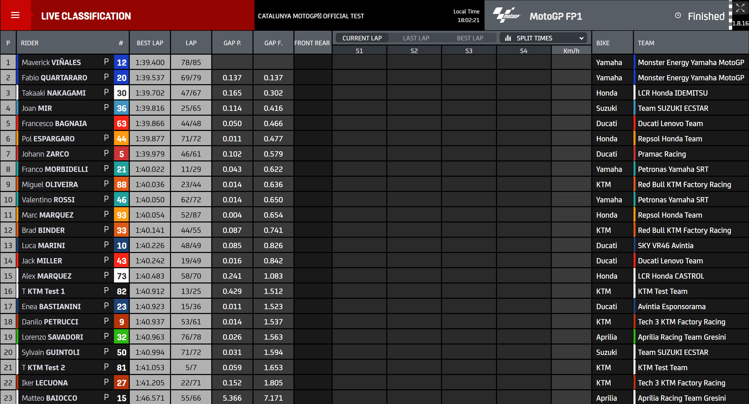Click the Split Times dropdown chevron

coord(581,38)
